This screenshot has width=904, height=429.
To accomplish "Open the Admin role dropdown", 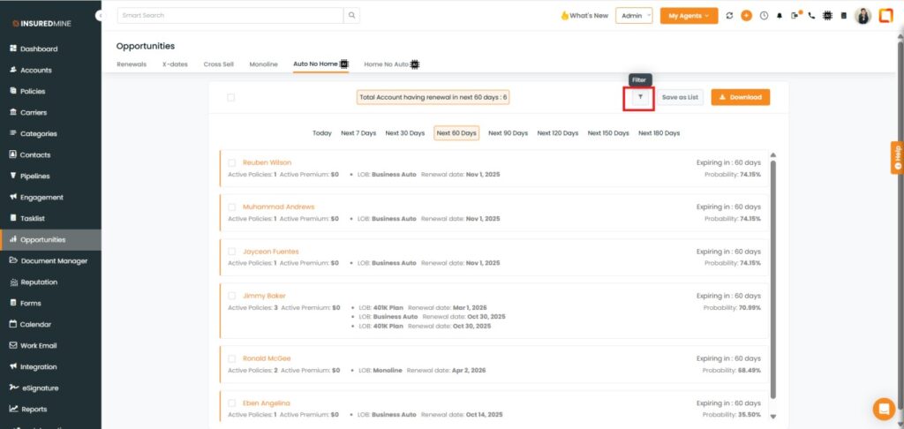I will point(635,16).
